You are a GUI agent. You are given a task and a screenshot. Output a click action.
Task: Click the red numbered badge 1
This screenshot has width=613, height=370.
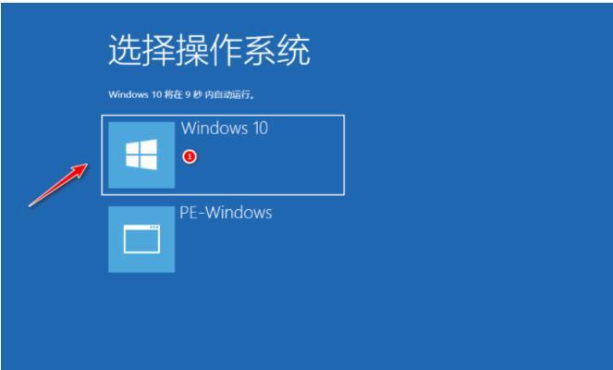point(190,157)
